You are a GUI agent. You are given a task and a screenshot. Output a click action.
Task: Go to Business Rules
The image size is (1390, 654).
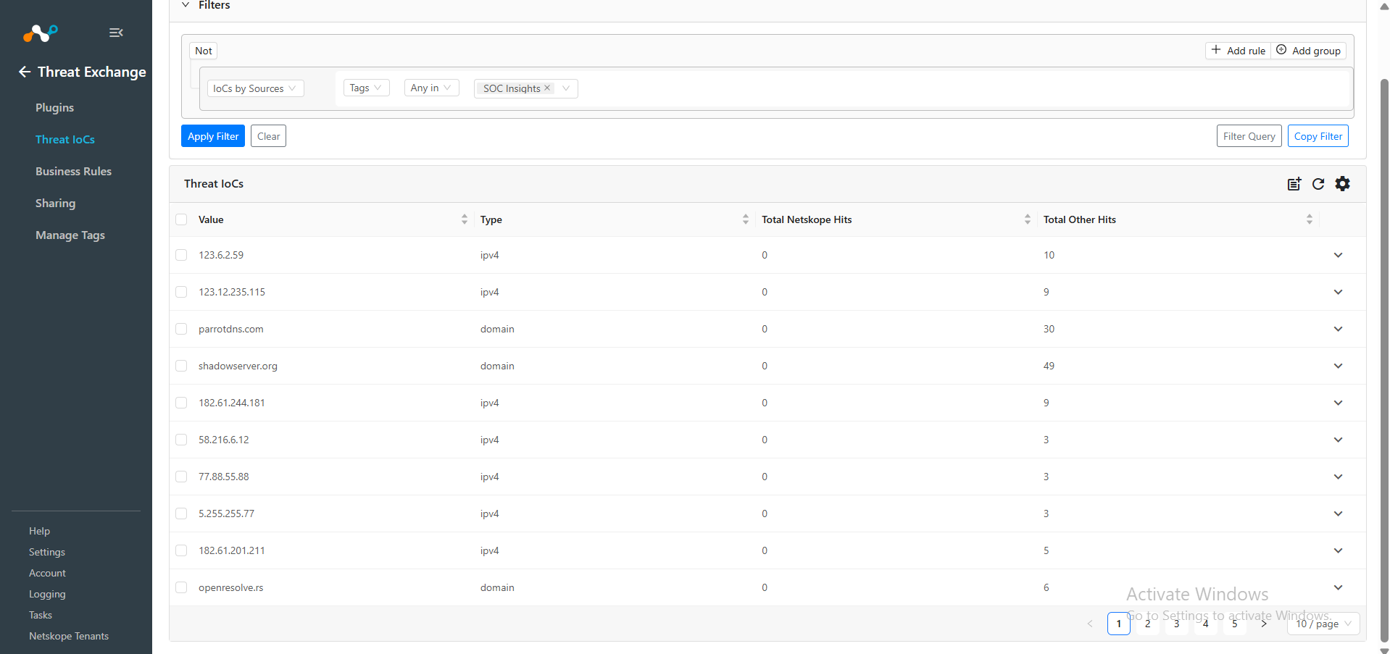click(74, 172)
